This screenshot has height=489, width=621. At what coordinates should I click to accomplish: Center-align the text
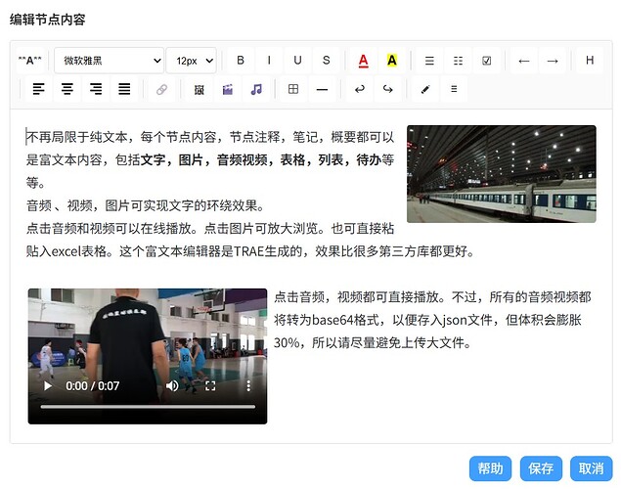pyautogui.click(x=67, y=89)
